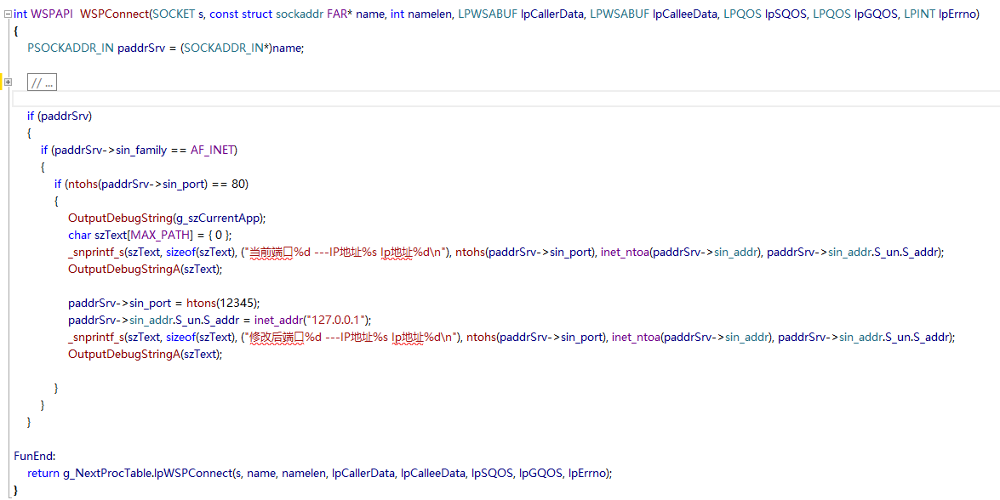Click the WSPAPI calling convention keyword
Image resolution: width=1000 pixels, height=500 pixels.
click(50, 14)
